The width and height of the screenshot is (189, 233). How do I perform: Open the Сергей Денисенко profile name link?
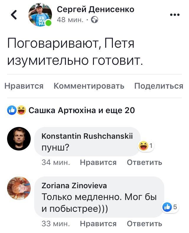pos(95,9)
